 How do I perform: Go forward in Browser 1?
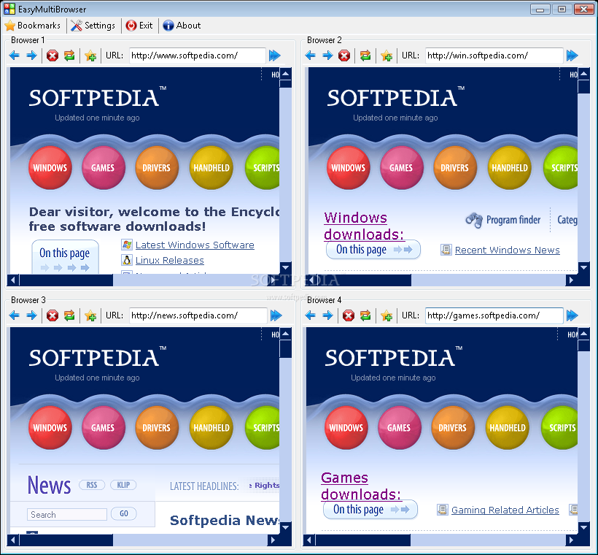click(31, 55)
